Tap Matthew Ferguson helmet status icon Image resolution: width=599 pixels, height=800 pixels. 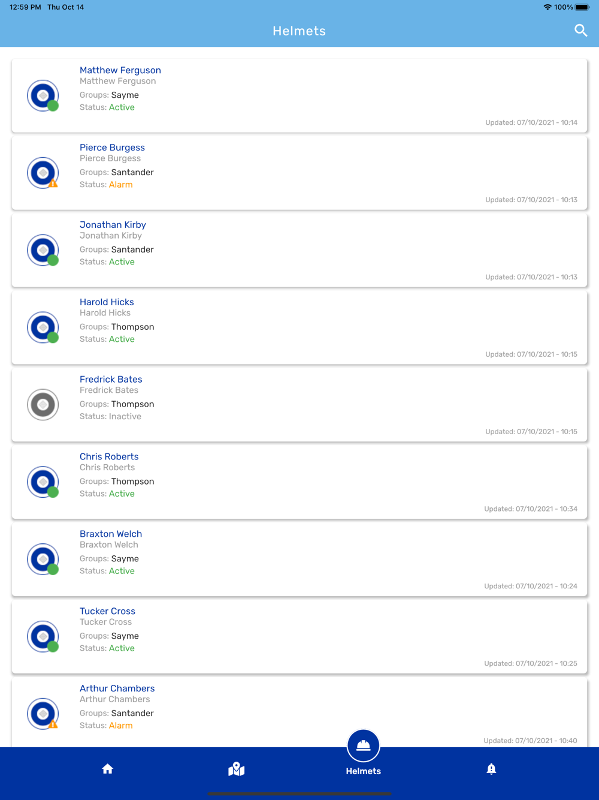43,95
